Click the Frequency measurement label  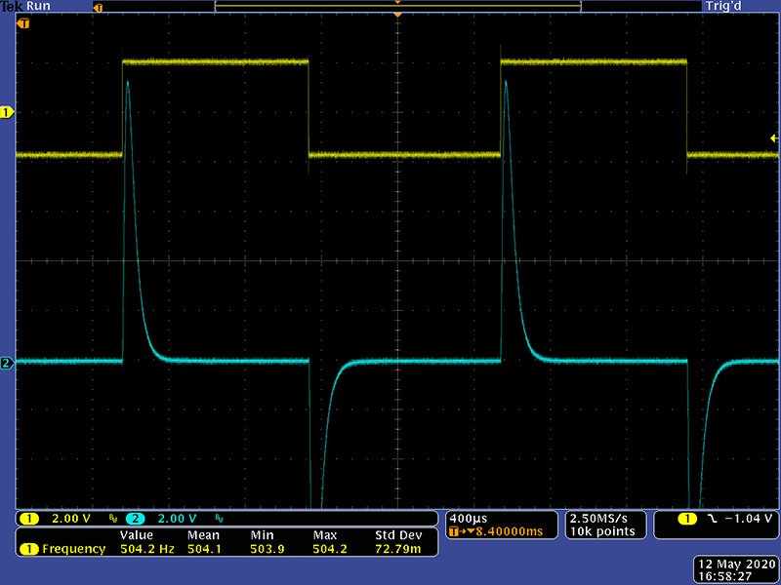coord(72,549)
